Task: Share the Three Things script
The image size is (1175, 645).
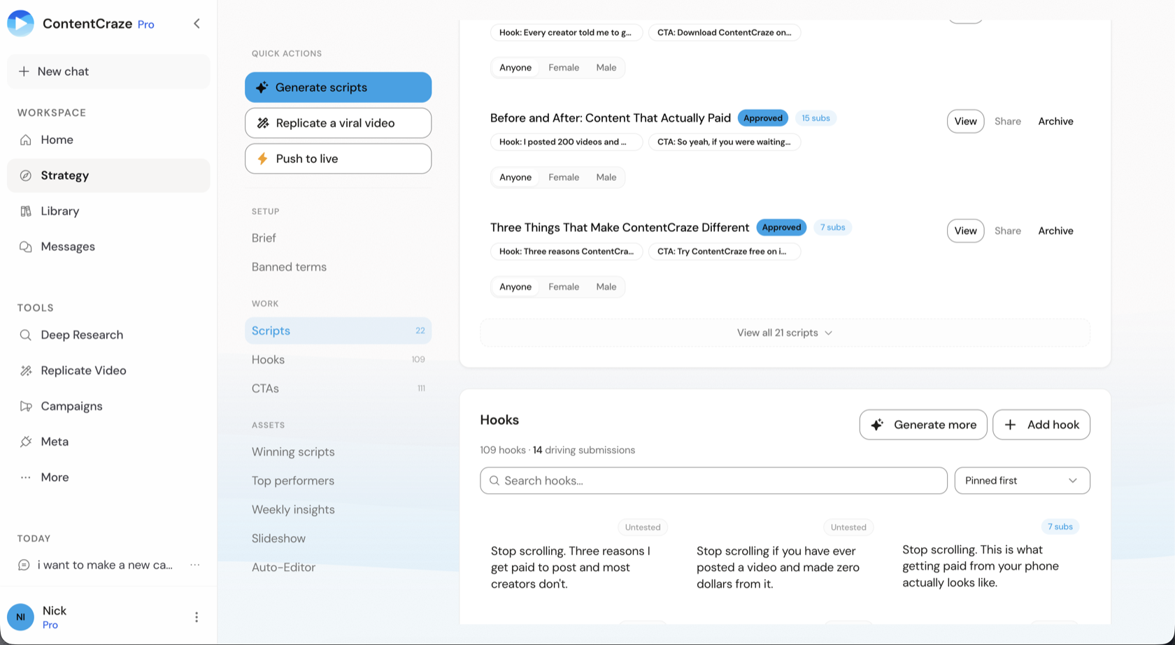Action: [x=1008, y=231]
